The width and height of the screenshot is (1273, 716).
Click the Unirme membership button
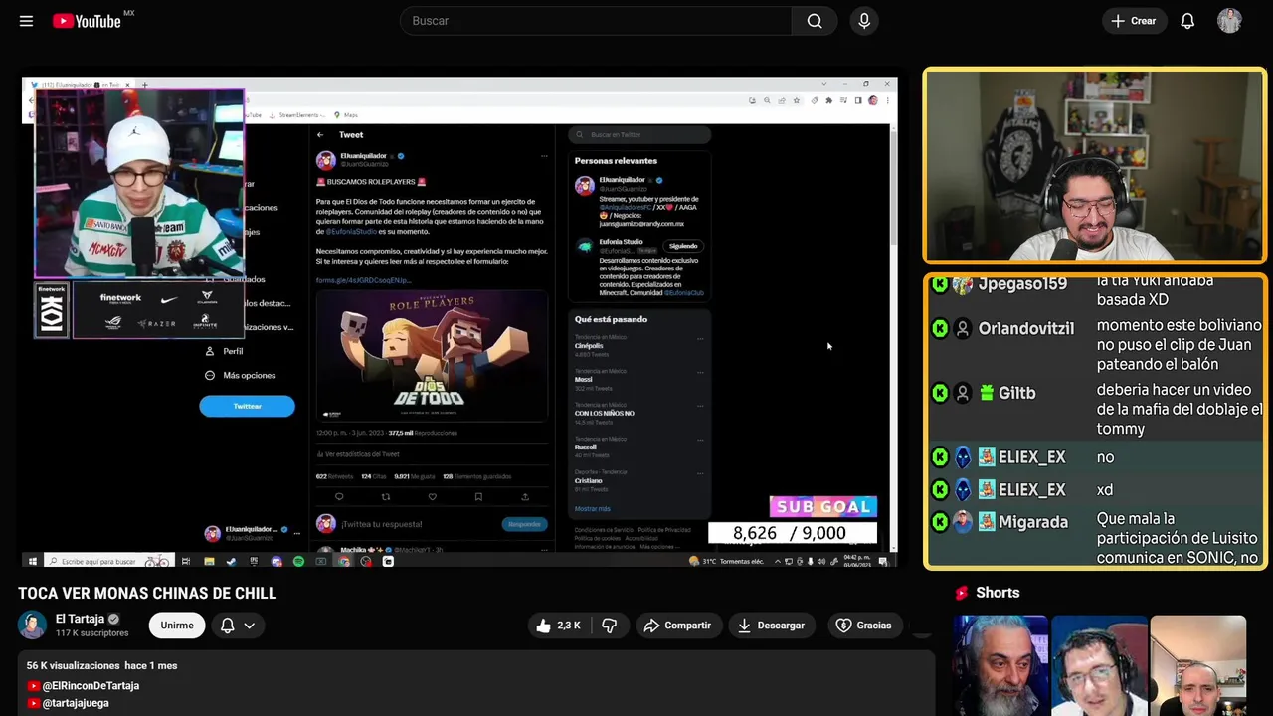[x=177, y=626]
